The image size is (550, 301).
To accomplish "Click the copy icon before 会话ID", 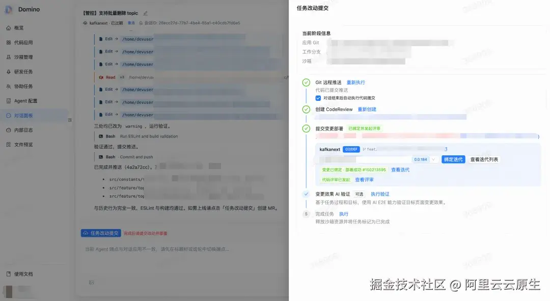I will pyautogui.click(x=141, y=23).
